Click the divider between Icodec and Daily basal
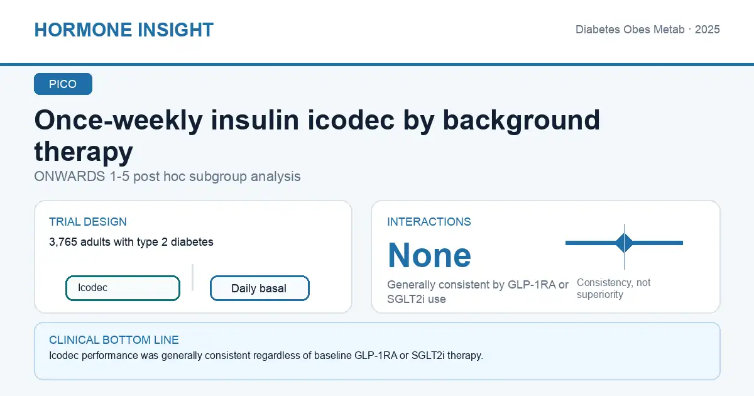Screen dimensions: 754x396 (x=192, y=277)
